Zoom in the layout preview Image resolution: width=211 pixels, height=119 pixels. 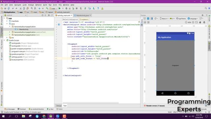pyautogui.click(x=193, y=22)
